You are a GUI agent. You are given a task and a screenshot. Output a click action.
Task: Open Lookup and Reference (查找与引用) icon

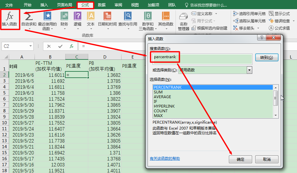click(128, 16)
